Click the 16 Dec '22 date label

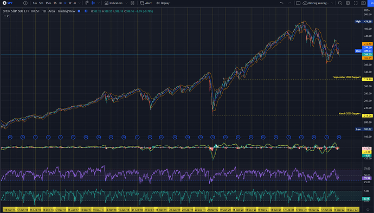(352, 210)
